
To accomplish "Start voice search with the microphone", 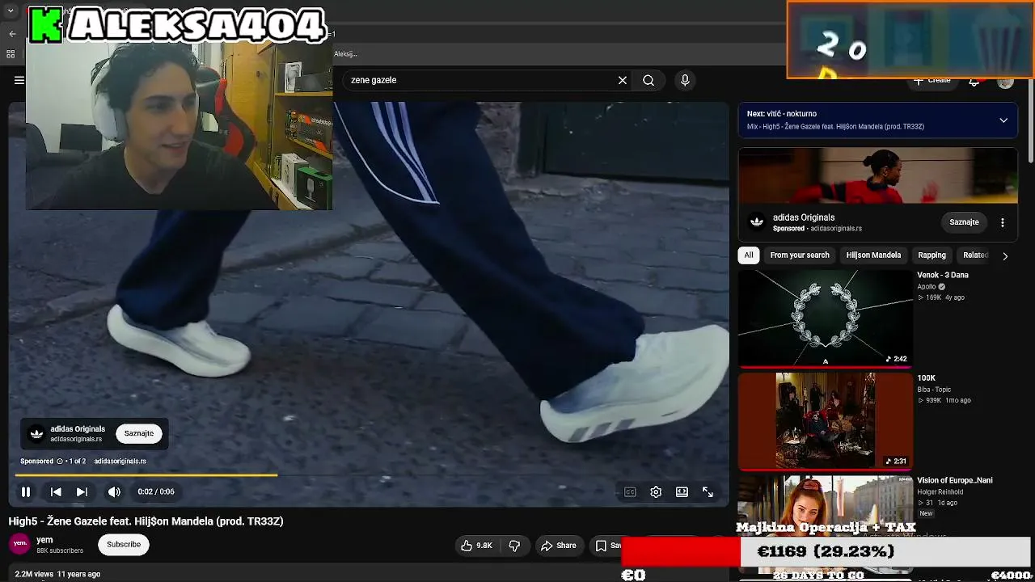I will point(685,80).
